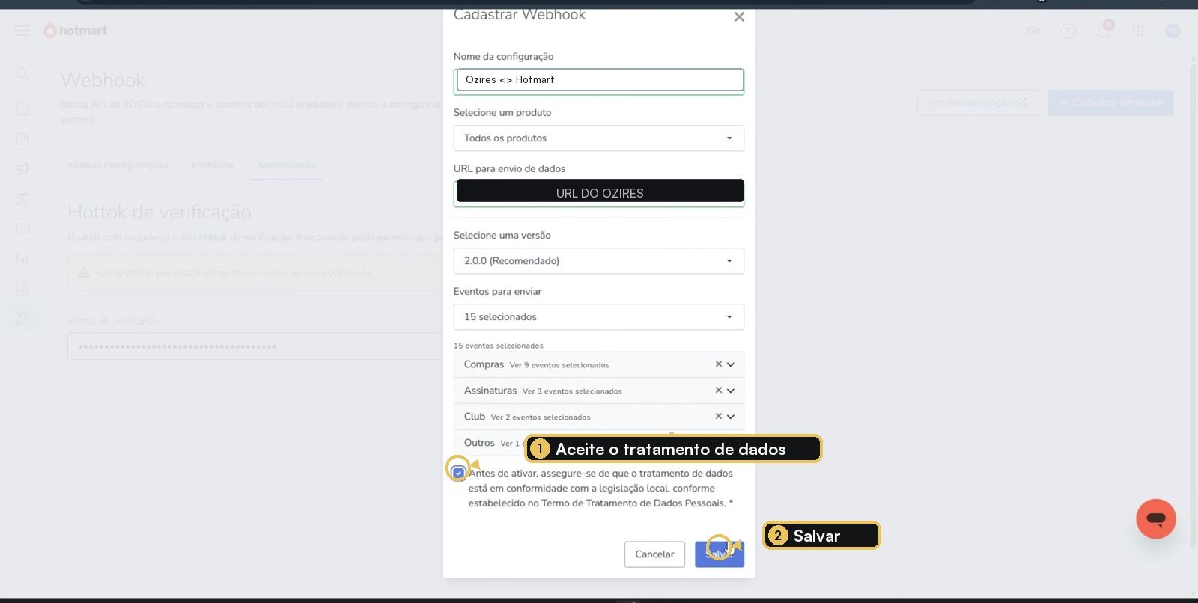Open search from the sidebar magnifier icon
This screenshot has height=603, width=1198.
(22, 73)
